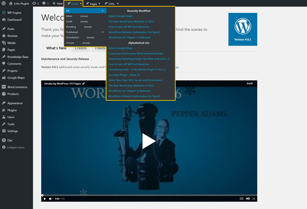
Task: Open the Projects pin icon
Action: [4, 71]
